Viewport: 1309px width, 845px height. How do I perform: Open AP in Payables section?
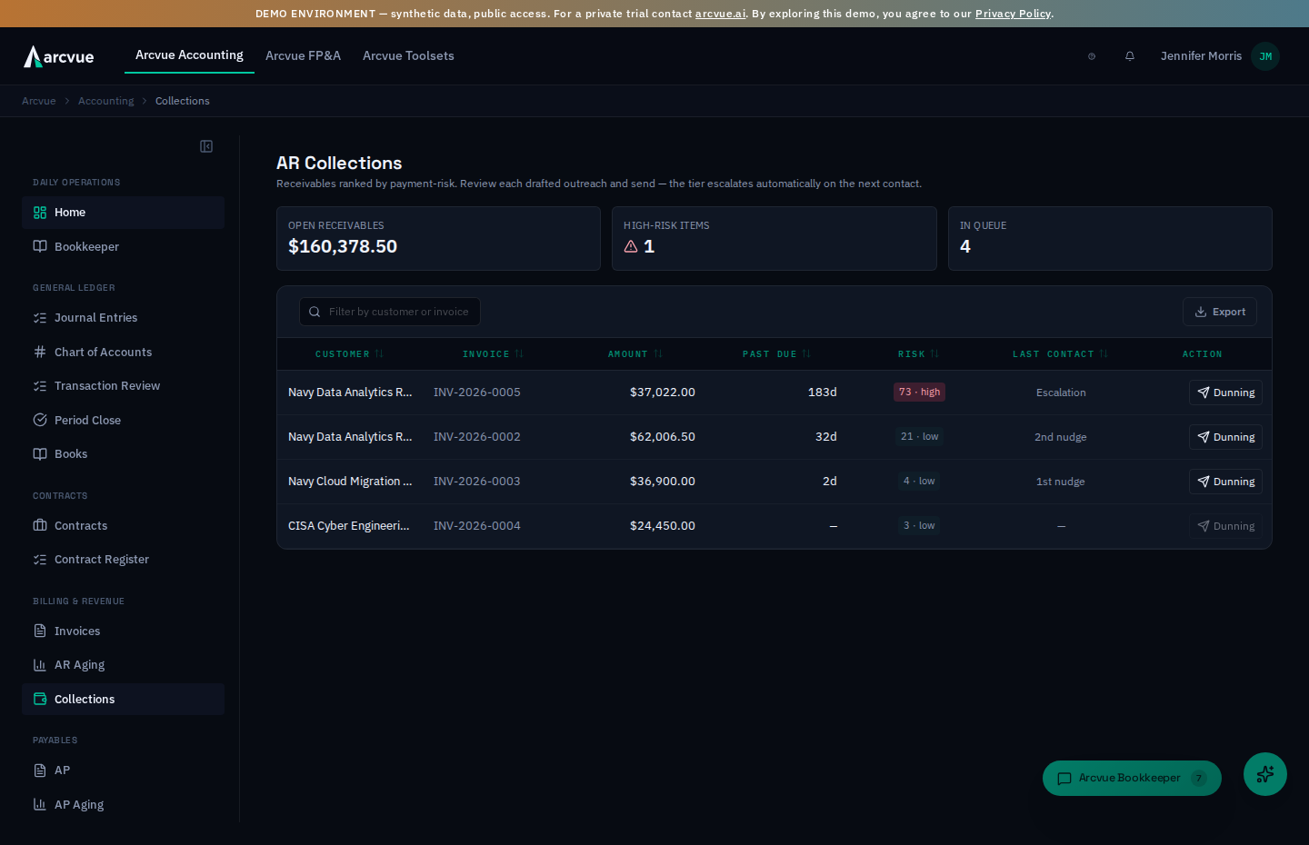pos(123,770)
